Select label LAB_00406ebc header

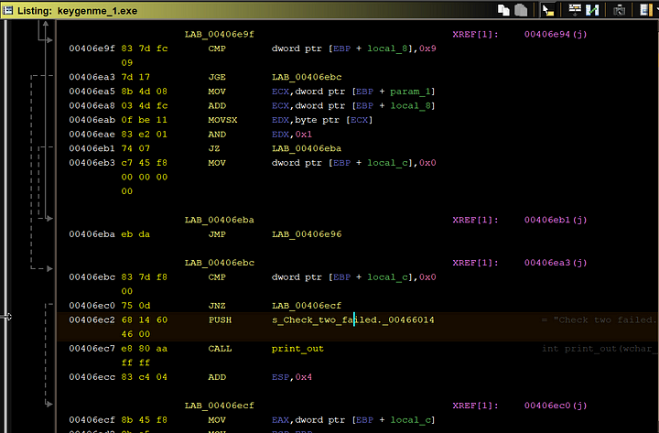(219, 263)
